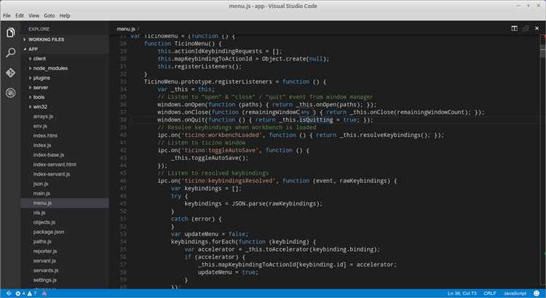This screenshot has width=546, height=298.
Task: Expand the WORKING FILES section
Action: pos(47,39)
